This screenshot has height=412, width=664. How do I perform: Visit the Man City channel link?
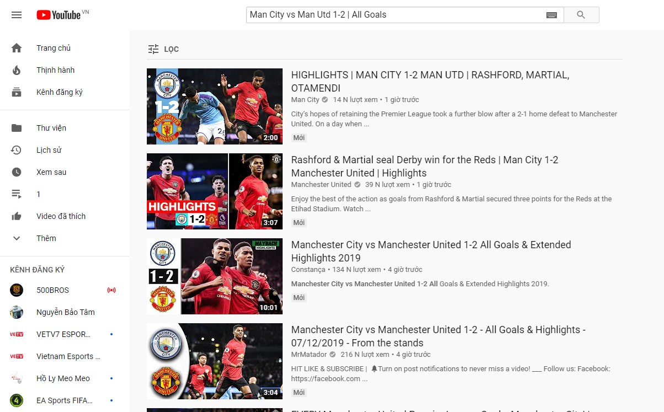(x=305, y=99)
